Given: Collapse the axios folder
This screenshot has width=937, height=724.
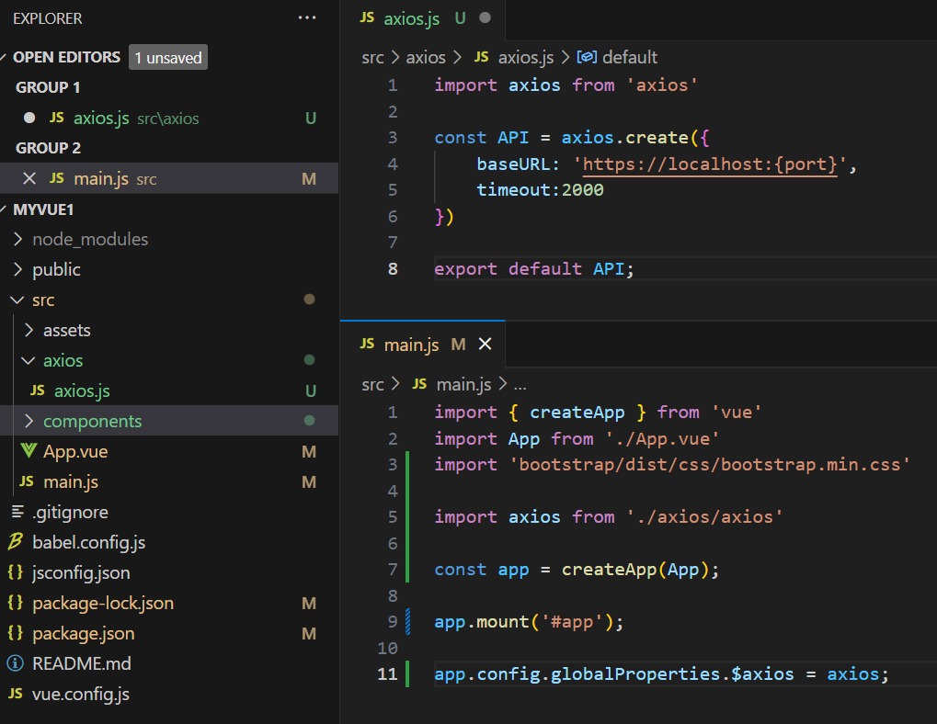Looking at the screenshot, I should click(x=29, y=360).
